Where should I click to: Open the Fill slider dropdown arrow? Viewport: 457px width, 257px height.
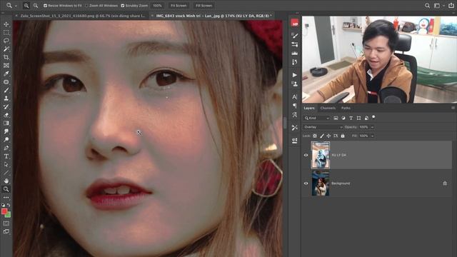[x=372, y=136]
